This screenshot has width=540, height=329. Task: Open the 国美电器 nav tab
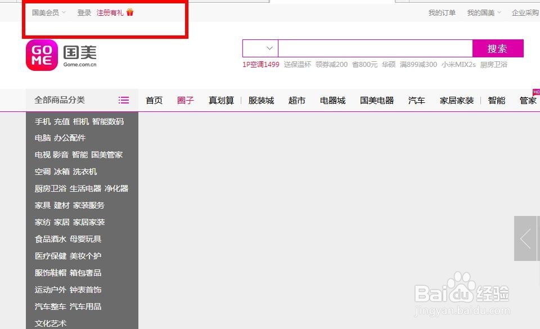[377, 101]
